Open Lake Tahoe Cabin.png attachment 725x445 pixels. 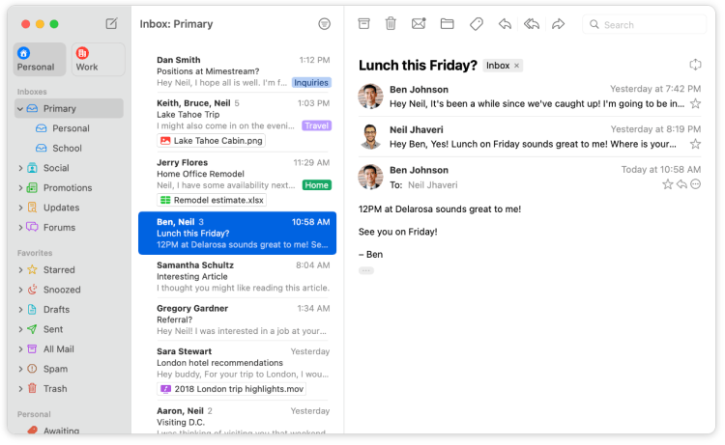coord(212,141)
